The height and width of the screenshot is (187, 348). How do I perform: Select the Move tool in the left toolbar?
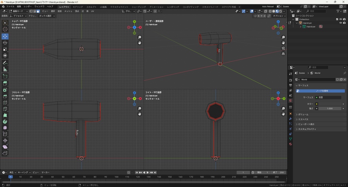pyautogui.click(x=5, y=36)
